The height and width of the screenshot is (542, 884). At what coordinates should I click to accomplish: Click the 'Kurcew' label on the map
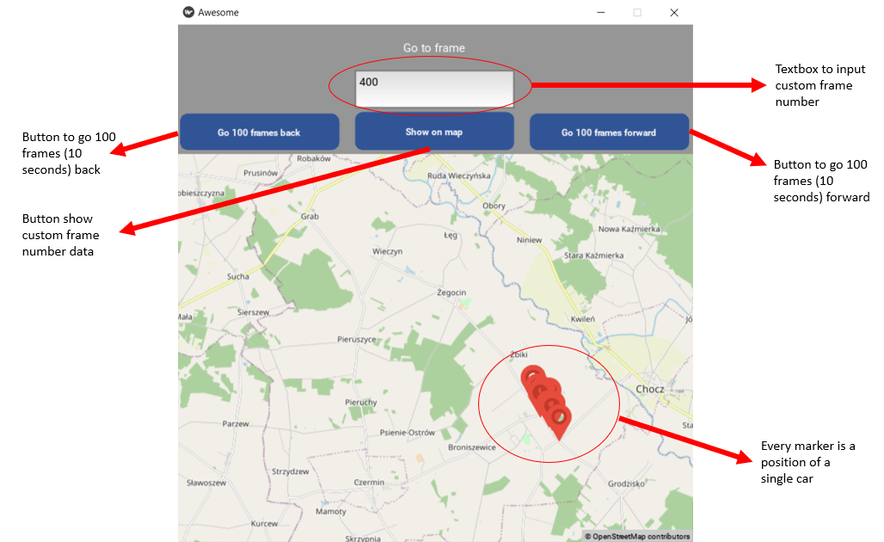[264, 523]
